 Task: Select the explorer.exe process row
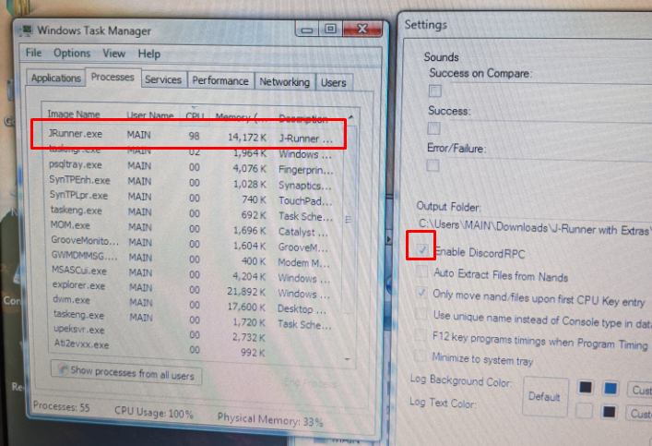191,289
